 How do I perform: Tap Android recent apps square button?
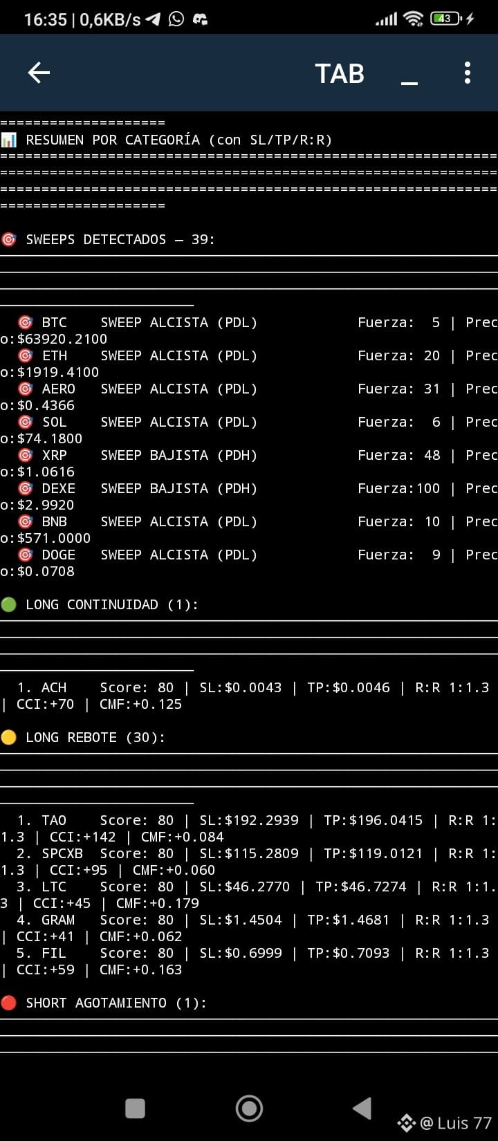135,1108
